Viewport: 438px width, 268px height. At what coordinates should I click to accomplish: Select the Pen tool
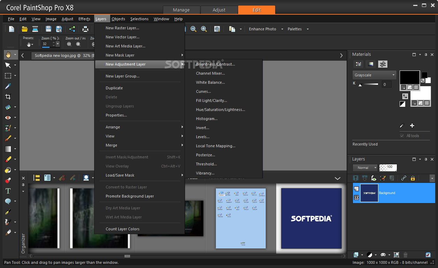[x=8, y=212]
